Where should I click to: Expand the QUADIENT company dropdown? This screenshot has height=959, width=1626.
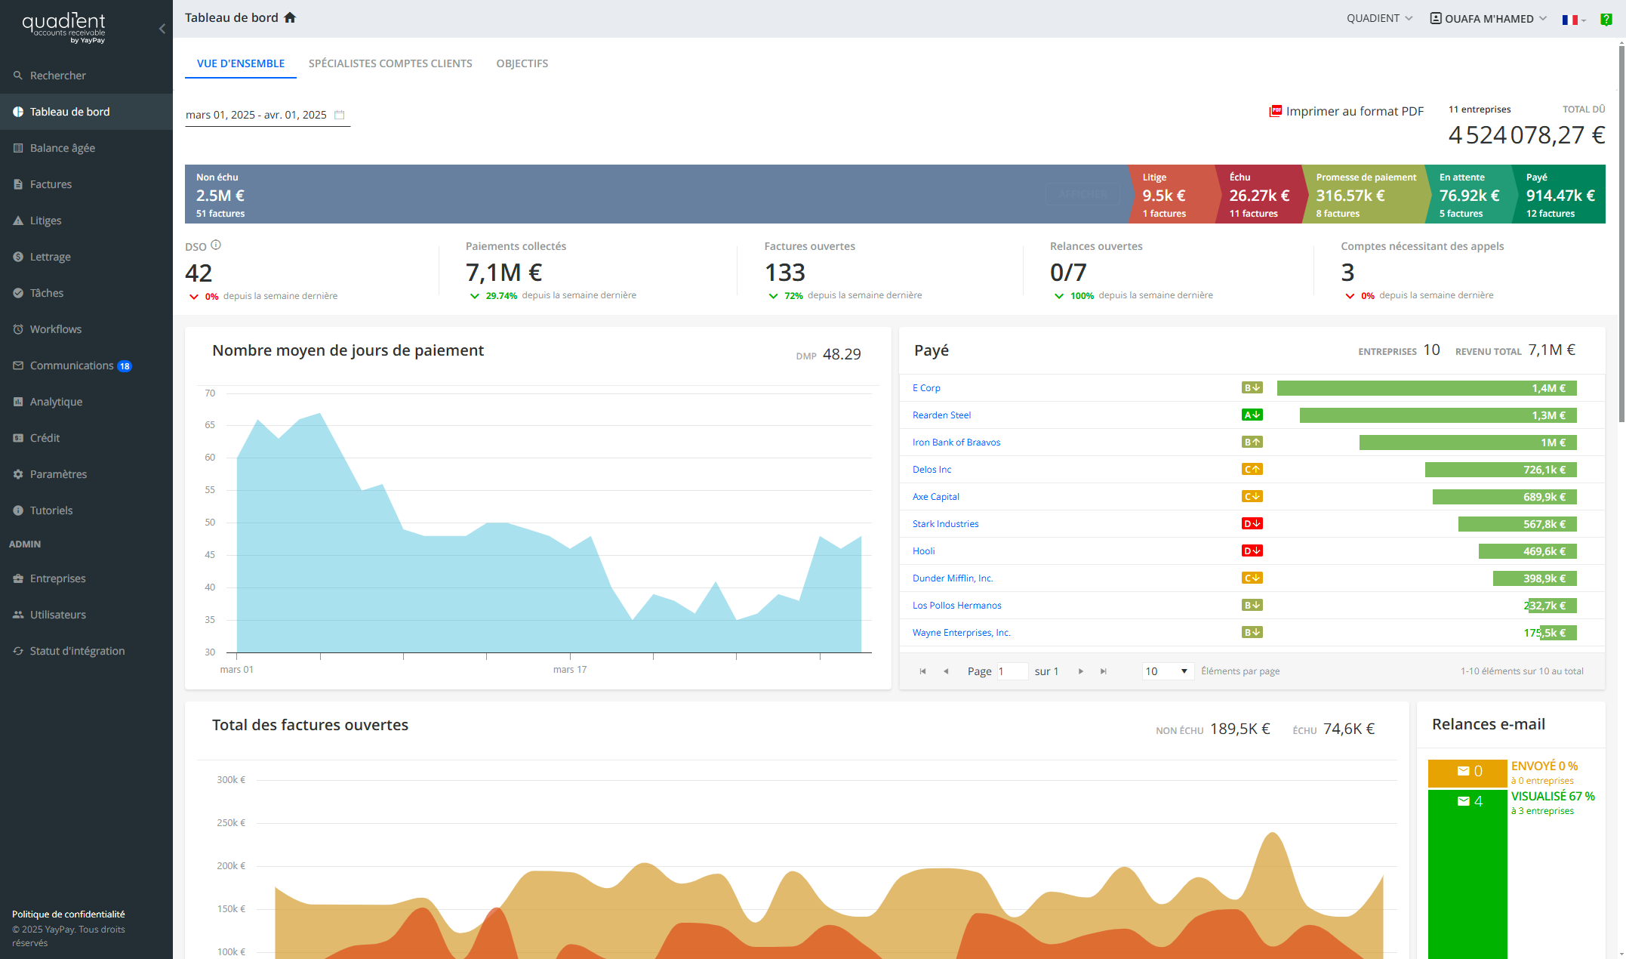(1379, 18)
